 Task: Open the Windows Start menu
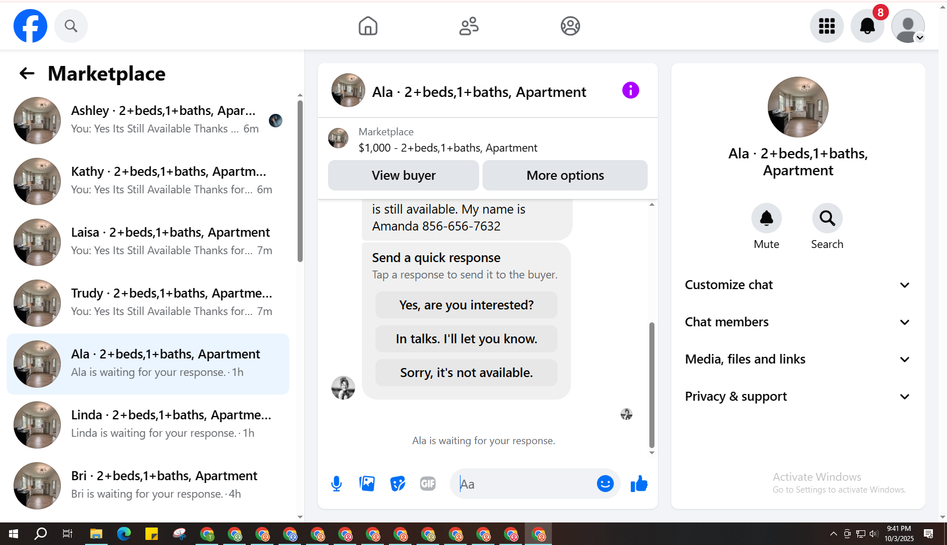pyautogui.click(x=14, y=534)
